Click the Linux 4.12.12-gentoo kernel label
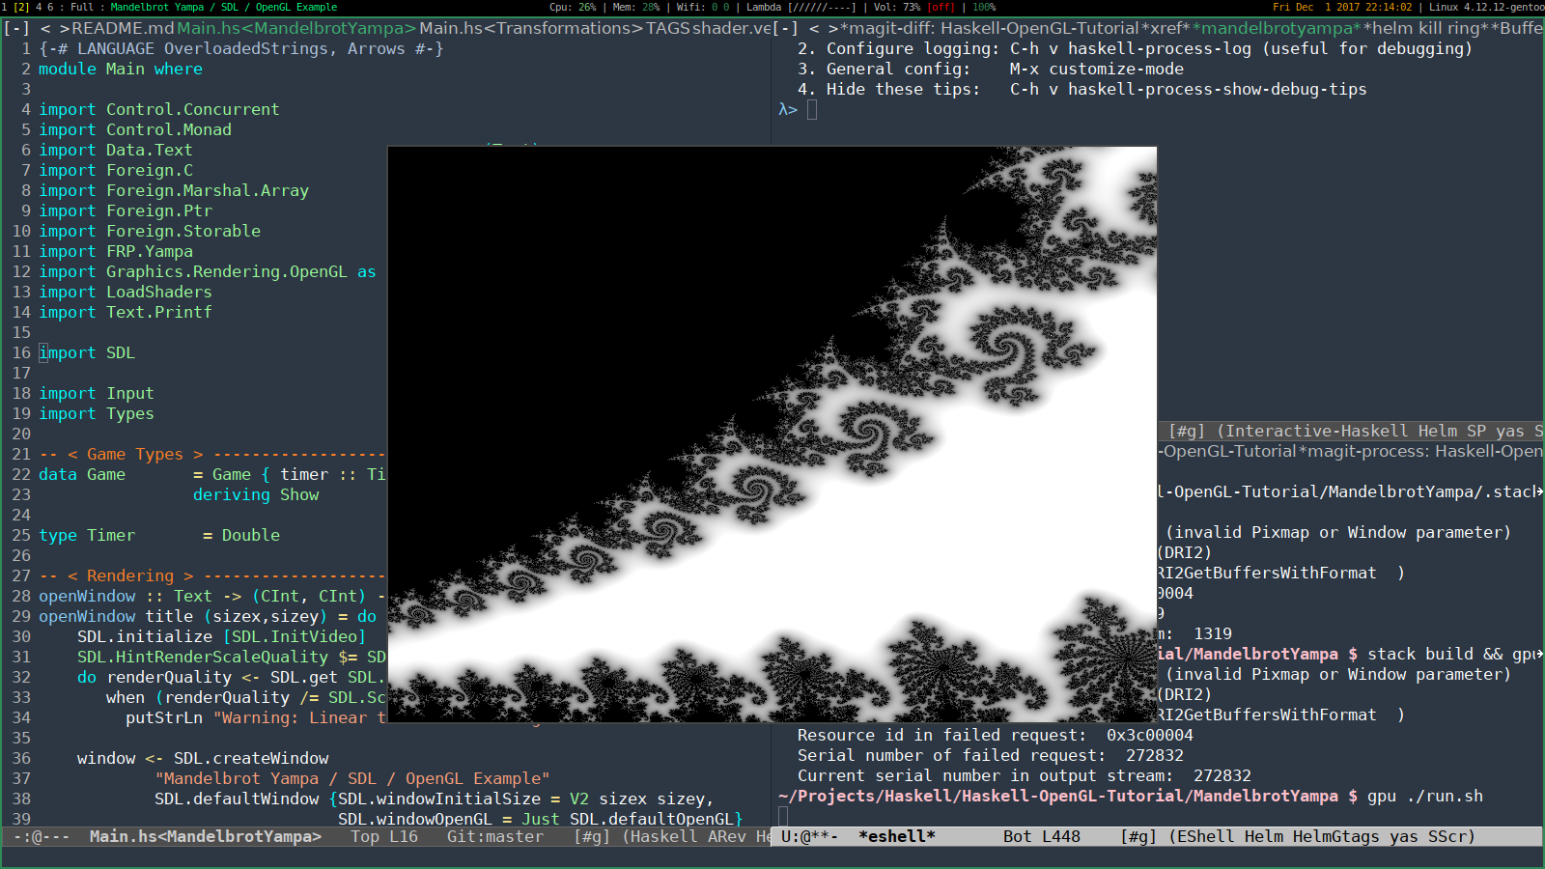 (1487, 7)
